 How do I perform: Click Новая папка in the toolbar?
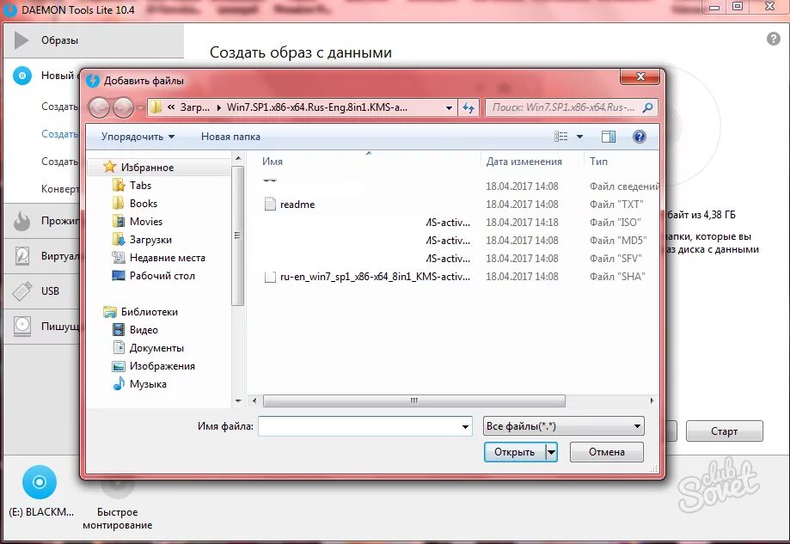pyautogui.click(x=230, y=137)
